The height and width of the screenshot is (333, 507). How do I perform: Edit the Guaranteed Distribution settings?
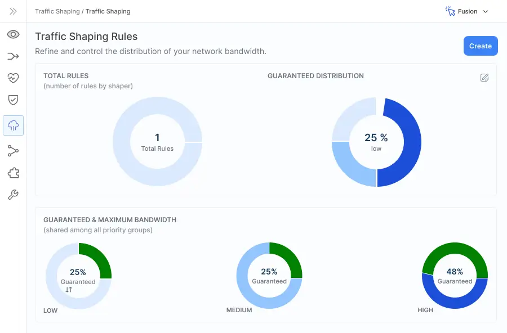484,78
